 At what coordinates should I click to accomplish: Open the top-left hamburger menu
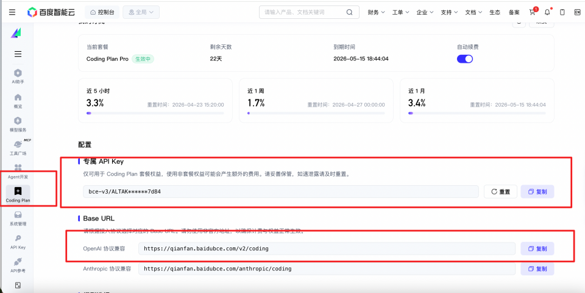[x=12, y=12]
